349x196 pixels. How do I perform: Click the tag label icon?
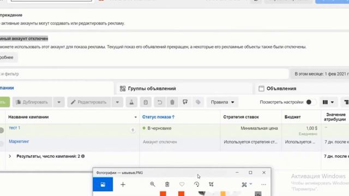[x=198, y=102]
